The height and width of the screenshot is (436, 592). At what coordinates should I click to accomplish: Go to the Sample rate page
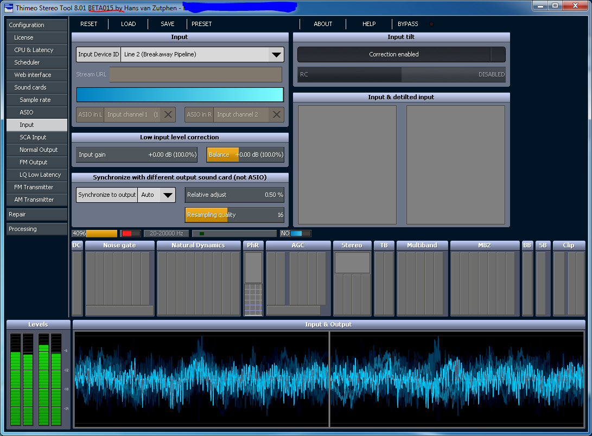[35, 100]
